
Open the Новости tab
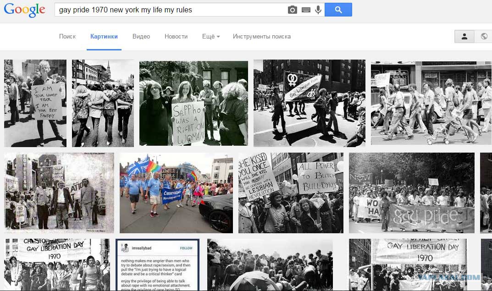pos(176,36)
